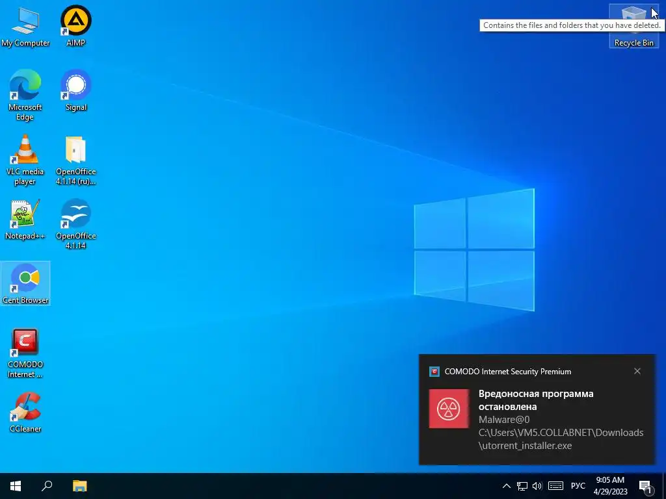Open the Action Center notifications icon
The image size is (666, 499).
645,486
